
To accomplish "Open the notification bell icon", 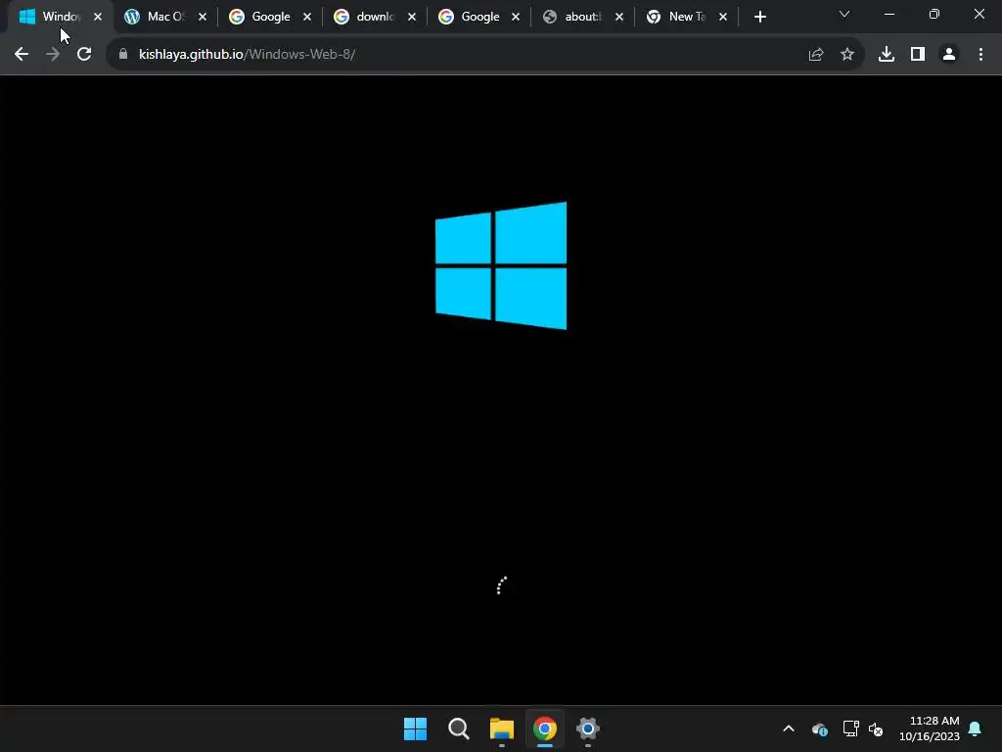I will [x=976, y=728].
